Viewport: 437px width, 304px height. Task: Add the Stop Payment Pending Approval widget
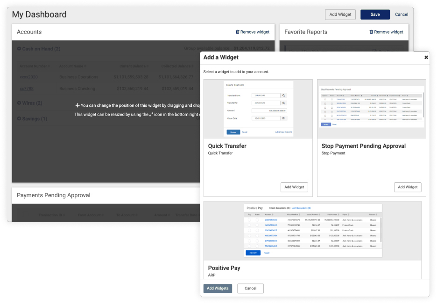point(408,187)
